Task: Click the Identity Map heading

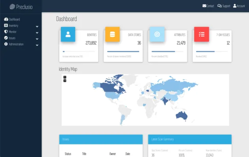Action: pyautogui.click(x=68, y=69)
